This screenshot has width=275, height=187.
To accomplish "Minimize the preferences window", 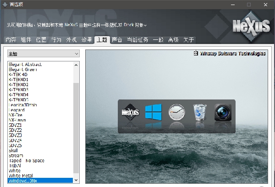I will point(233,5).
